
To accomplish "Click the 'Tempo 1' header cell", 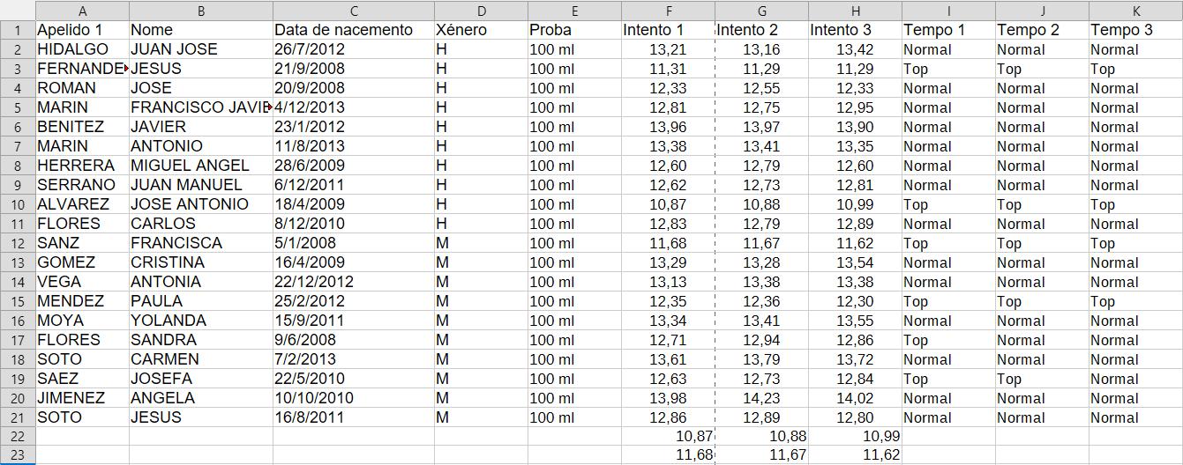I will click(x=948, y=30).
